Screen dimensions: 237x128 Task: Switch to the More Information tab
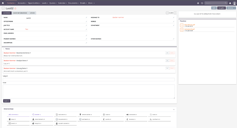pos(20,13)
